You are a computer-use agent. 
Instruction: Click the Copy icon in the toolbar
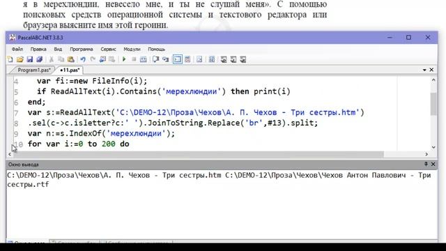point(61,59)
